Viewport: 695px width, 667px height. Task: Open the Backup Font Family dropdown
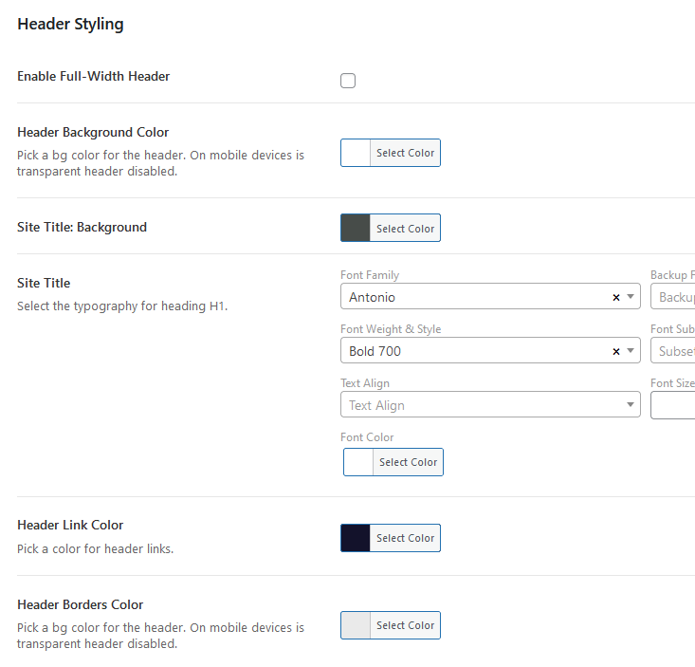675,297
